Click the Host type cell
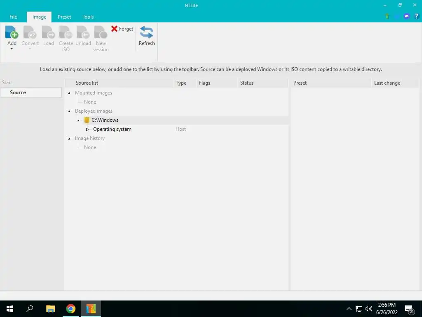422x317 pixels. click(x=181, y=129)
